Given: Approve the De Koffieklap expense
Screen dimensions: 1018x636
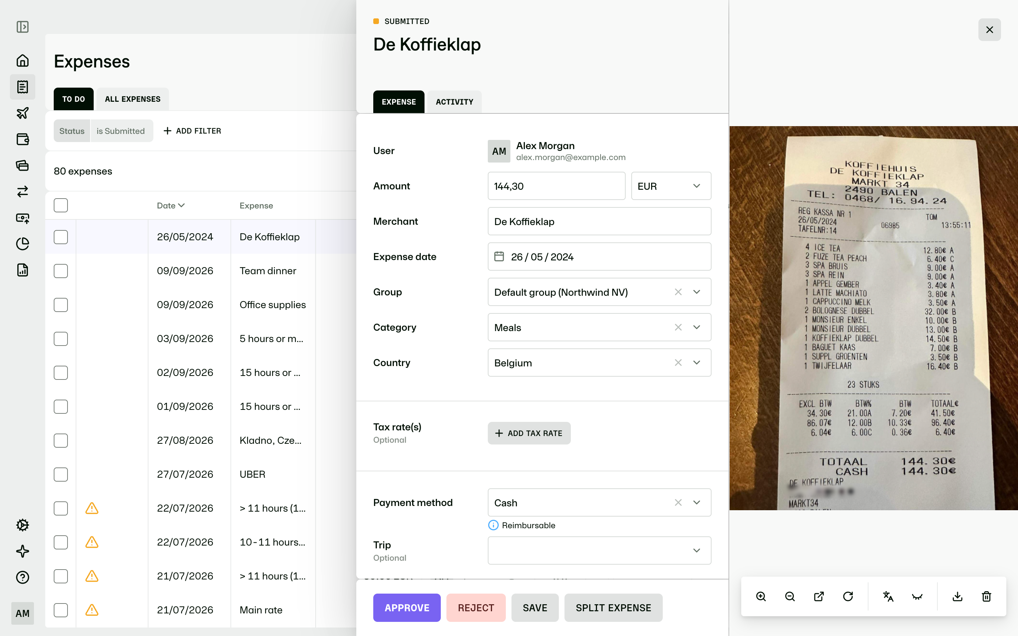Looking at the screenshot, I should 407,608.
